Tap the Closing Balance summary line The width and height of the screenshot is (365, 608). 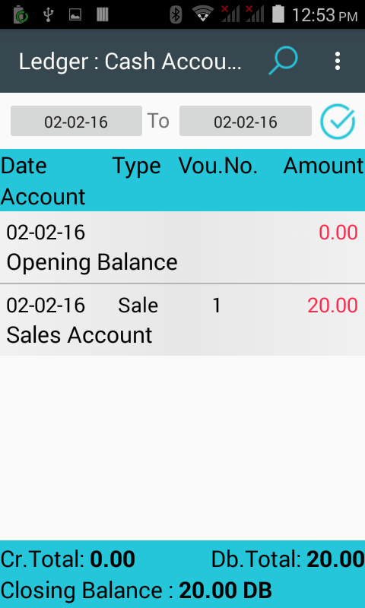(x=136, y=591)
